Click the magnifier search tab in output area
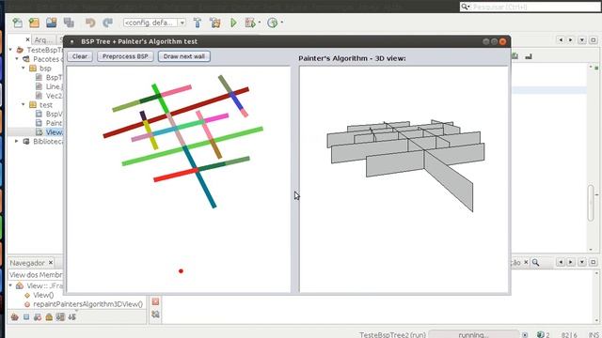The width and height of the screenshot is (602, 338). pyautogui.click(x=535, y=263)
